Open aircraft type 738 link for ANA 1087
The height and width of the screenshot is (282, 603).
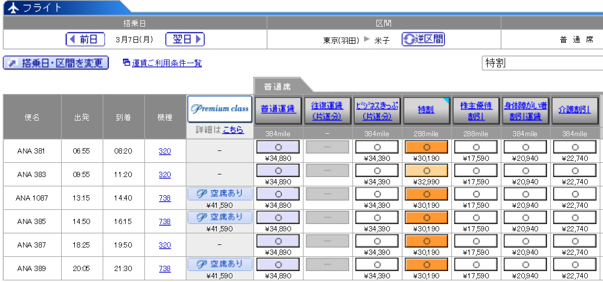[164, 198]
